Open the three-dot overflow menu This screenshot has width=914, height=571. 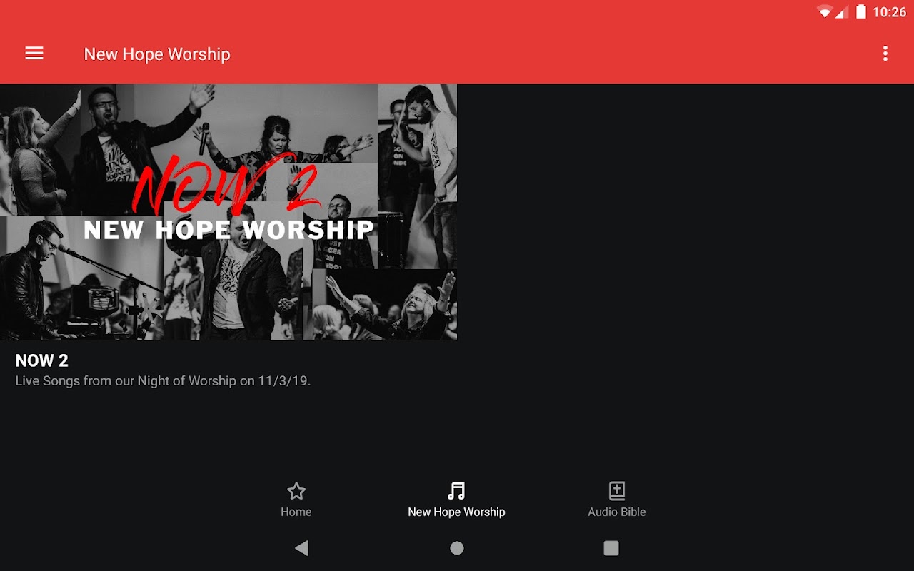click(x=885, y=54)
